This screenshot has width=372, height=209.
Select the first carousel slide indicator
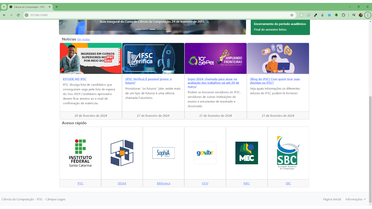pos(138,29)
